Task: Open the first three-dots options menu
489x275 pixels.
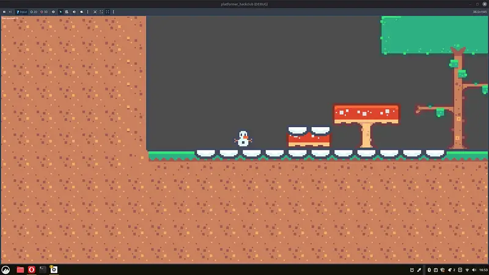Action: click(87, 12)
